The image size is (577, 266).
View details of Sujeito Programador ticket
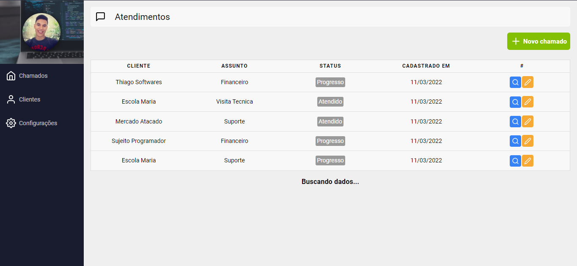click(x=515, y=141)
